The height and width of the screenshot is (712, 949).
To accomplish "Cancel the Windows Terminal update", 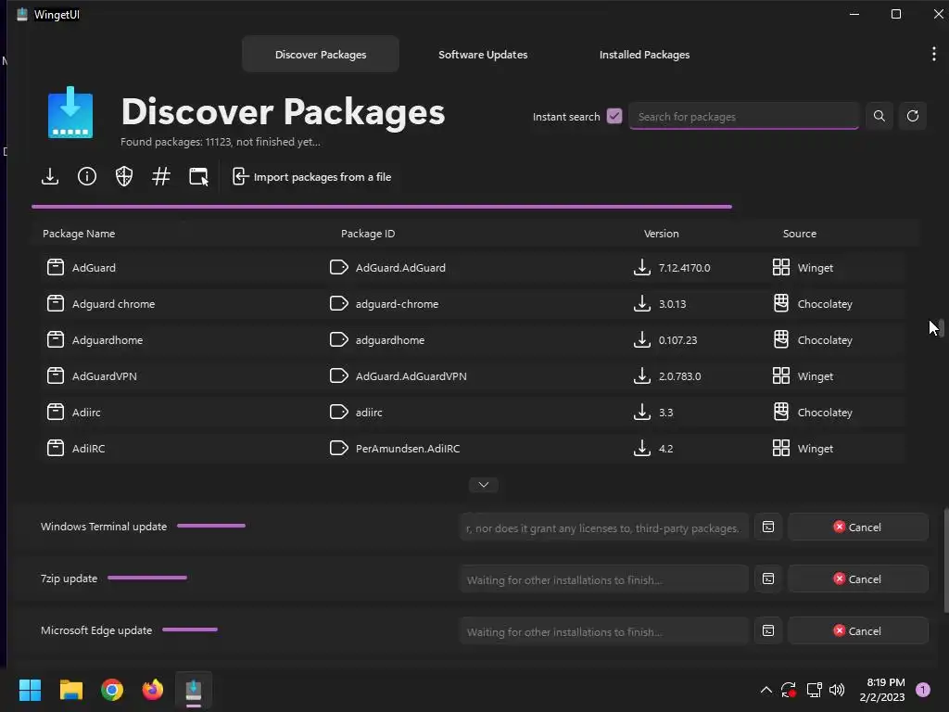I will (857, 528).
